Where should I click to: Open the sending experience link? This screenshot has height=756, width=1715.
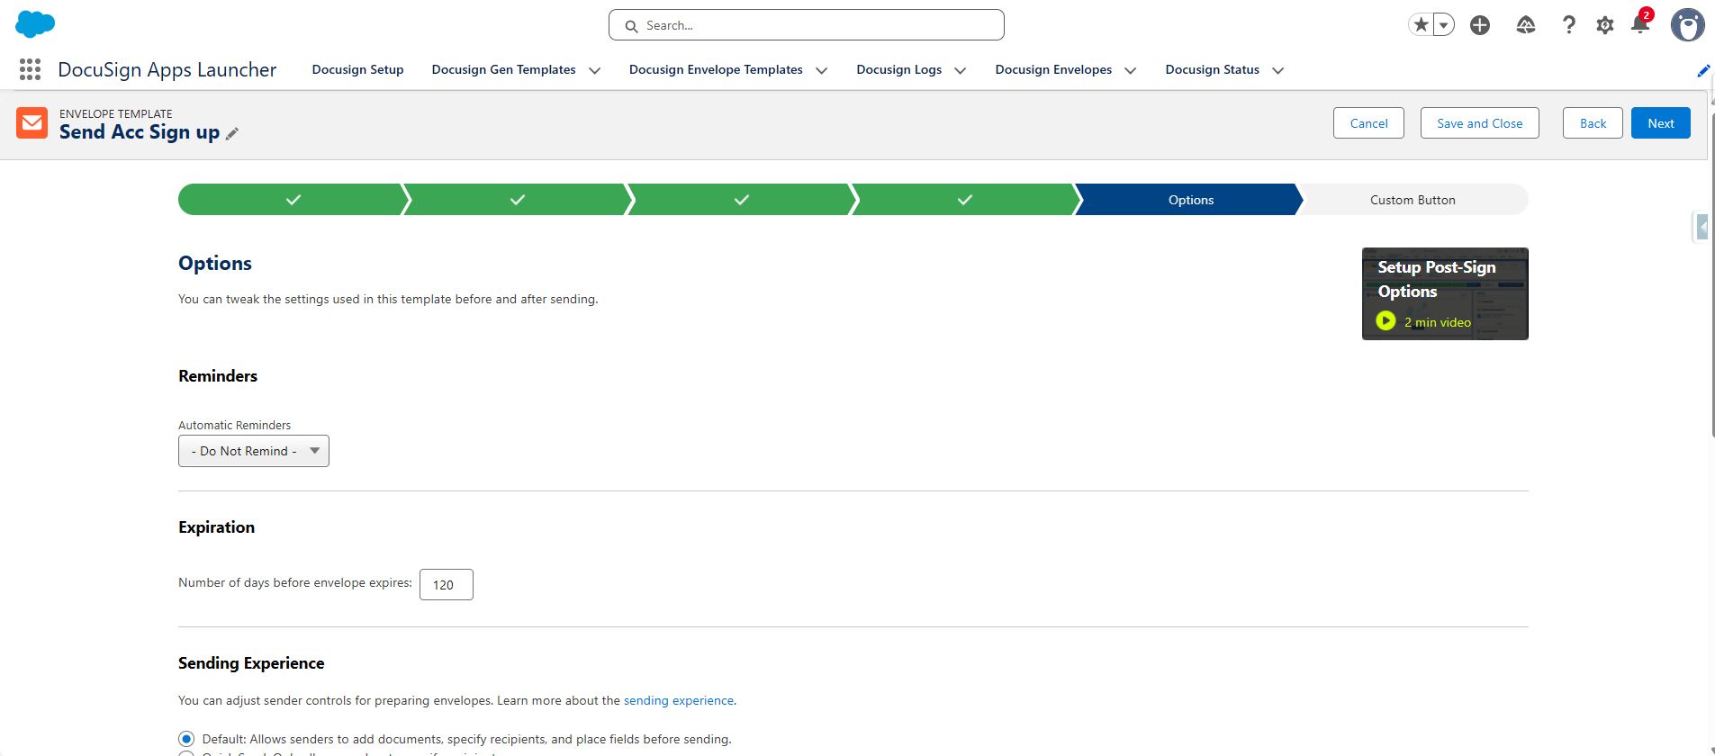679,700
